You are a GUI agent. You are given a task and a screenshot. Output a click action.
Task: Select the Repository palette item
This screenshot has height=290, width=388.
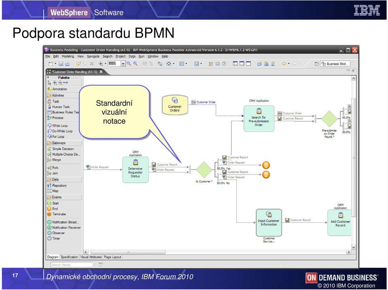point(57,186)
